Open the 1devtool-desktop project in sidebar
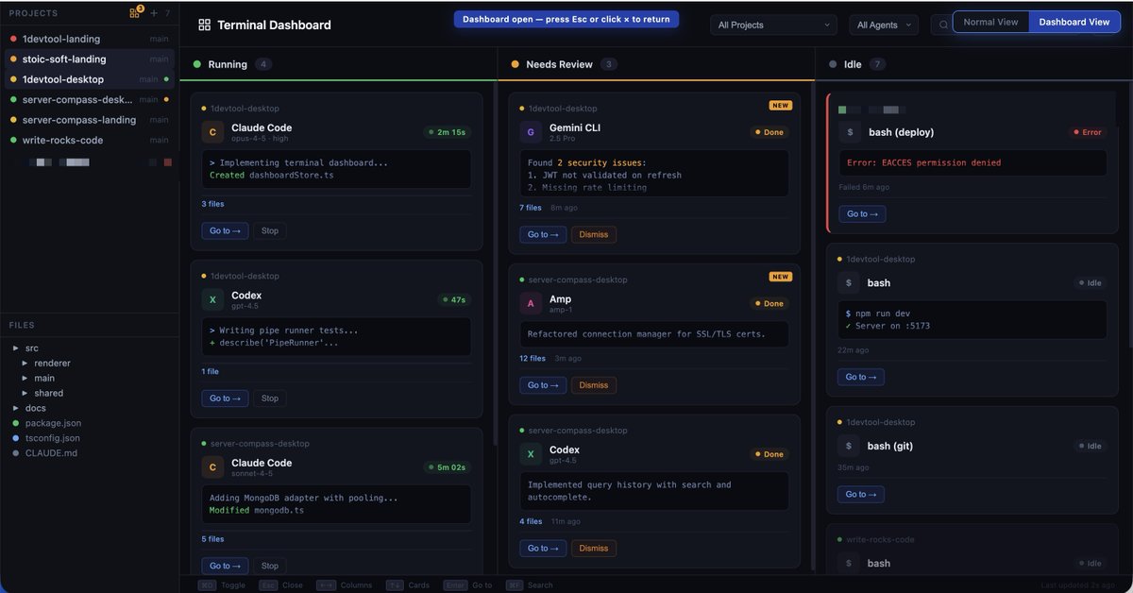The image size is (1133, 593). click(88, 79)
